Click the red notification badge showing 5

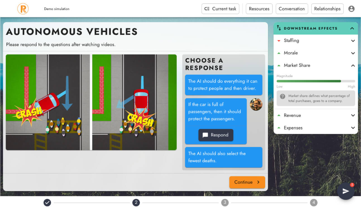coord(352,185)
